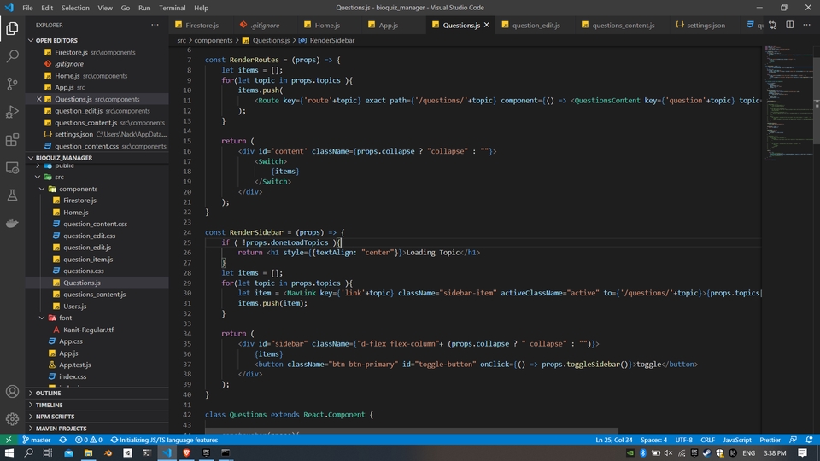This screenshot has width=820, height=461.
Task: Switch to the Firestore.js tab
Action: coord(202,25)
